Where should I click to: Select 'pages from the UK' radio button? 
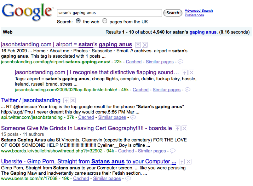coord(105,21)
